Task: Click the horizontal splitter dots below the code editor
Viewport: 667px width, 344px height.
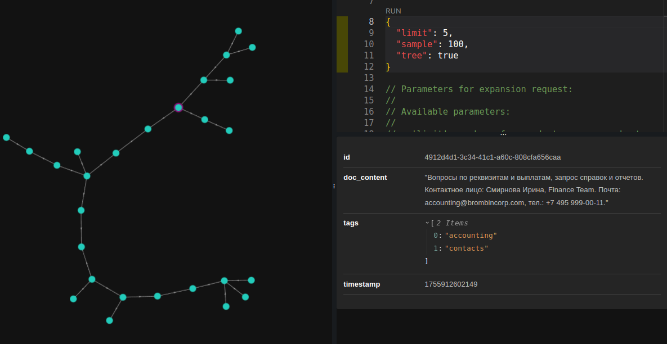Action: (x=503, y=134)
